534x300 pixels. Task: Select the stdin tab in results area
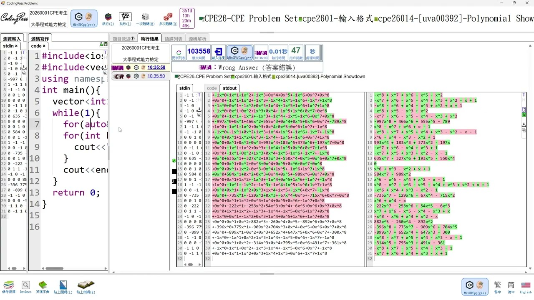click(185, 88)
